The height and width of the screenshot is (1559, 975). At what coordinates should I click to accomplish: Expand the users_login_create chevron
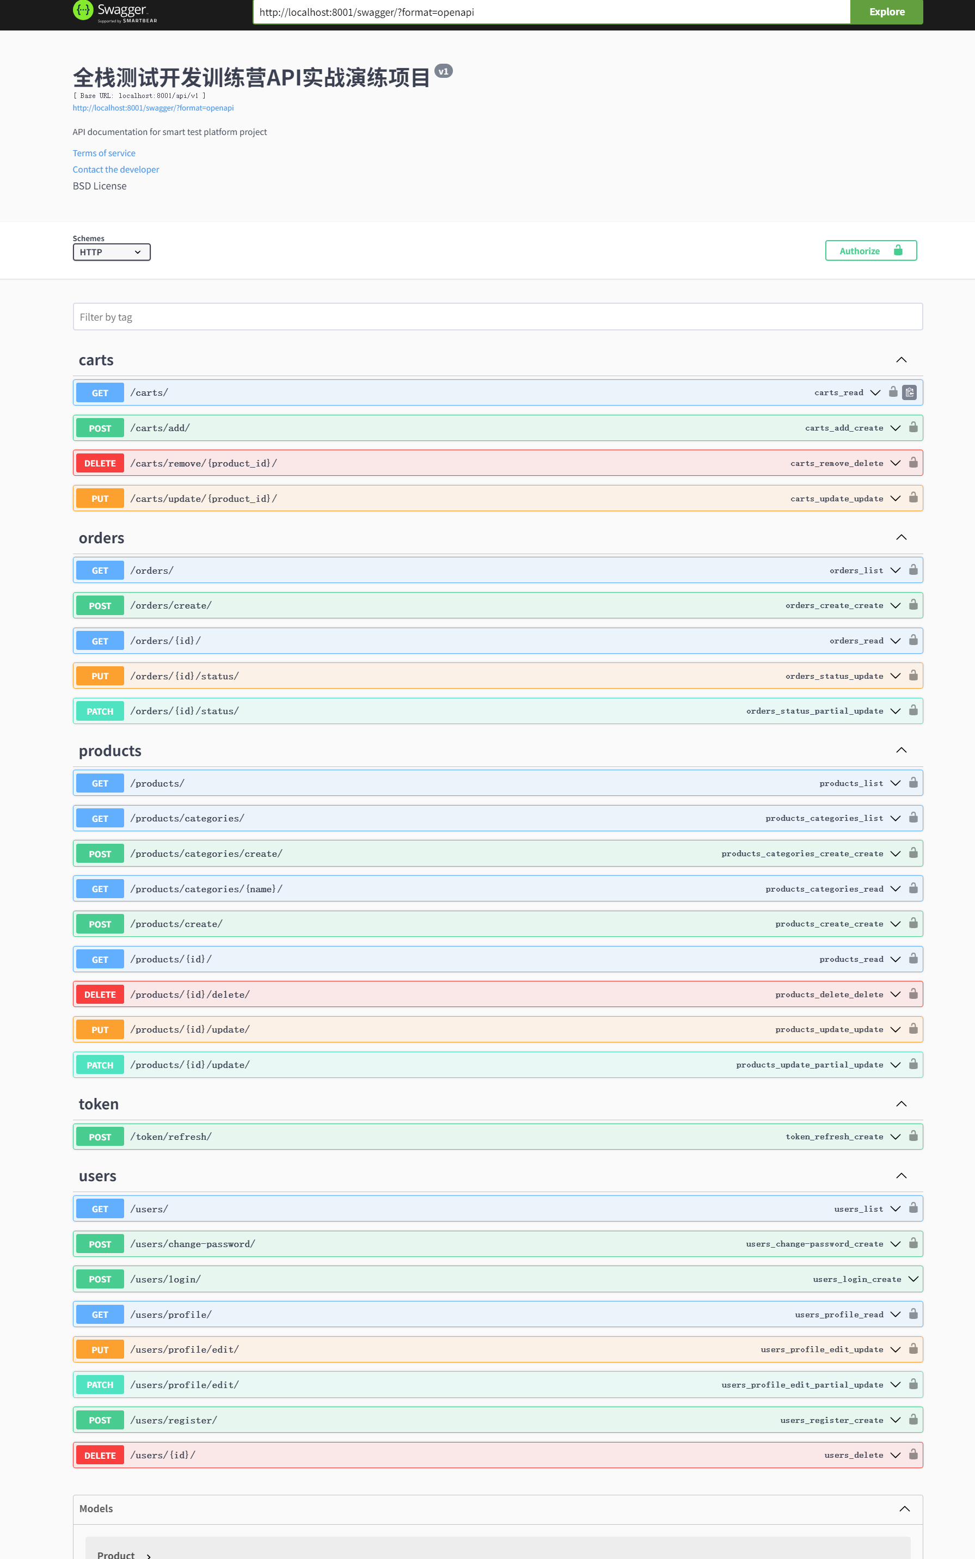[x=913, y=1279]
